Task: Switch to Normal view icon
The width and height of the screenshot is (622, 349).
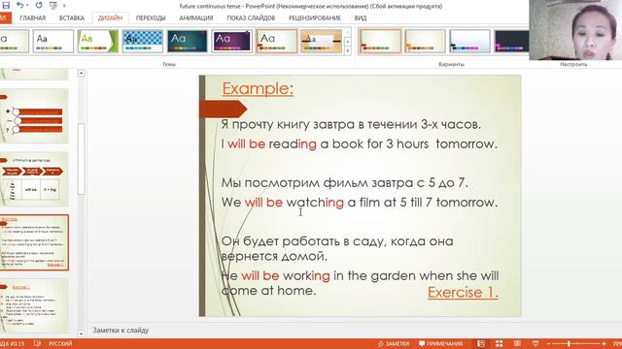Action: tap(481, 343)
